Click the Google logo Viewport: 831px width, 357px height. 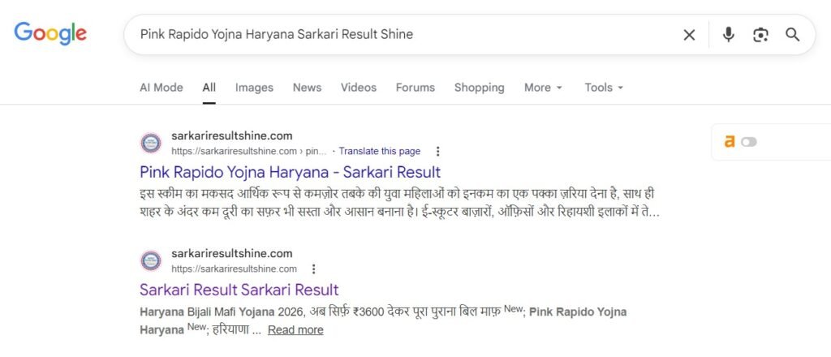[50, 33]
